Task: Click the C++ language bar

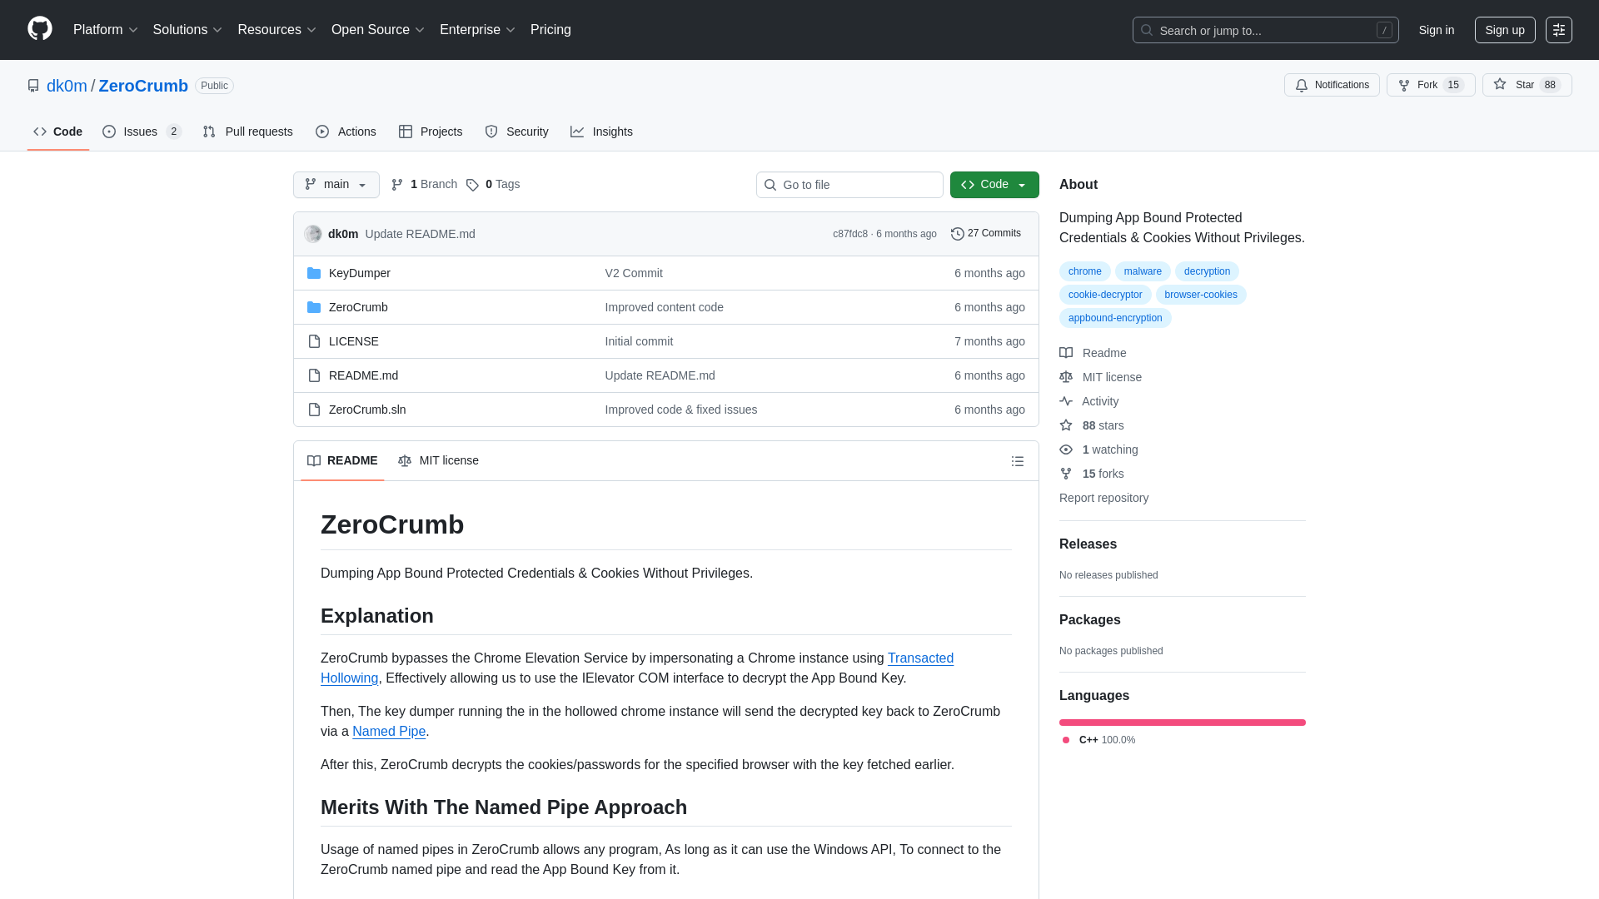Action: (x=1182, y=723)
